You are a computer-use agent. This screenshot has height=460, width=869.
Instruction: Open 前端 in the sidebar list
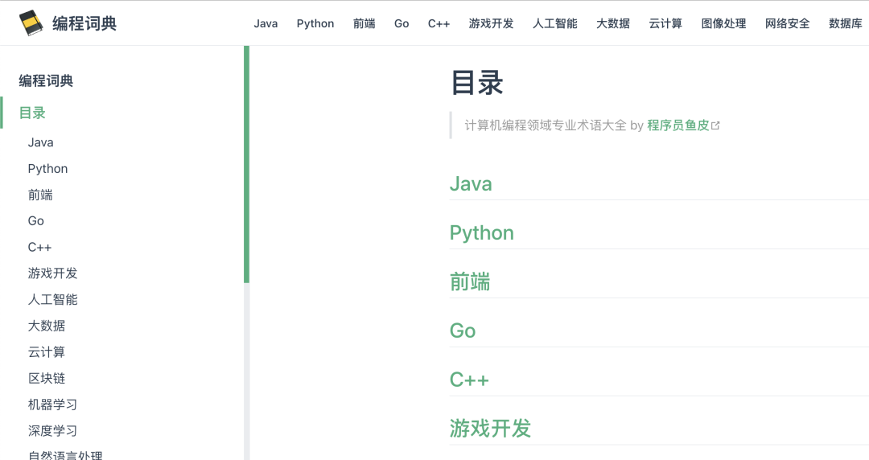click(40, 195)
